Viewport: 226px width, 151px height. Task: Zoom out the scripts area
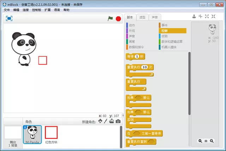click(200, 141)
